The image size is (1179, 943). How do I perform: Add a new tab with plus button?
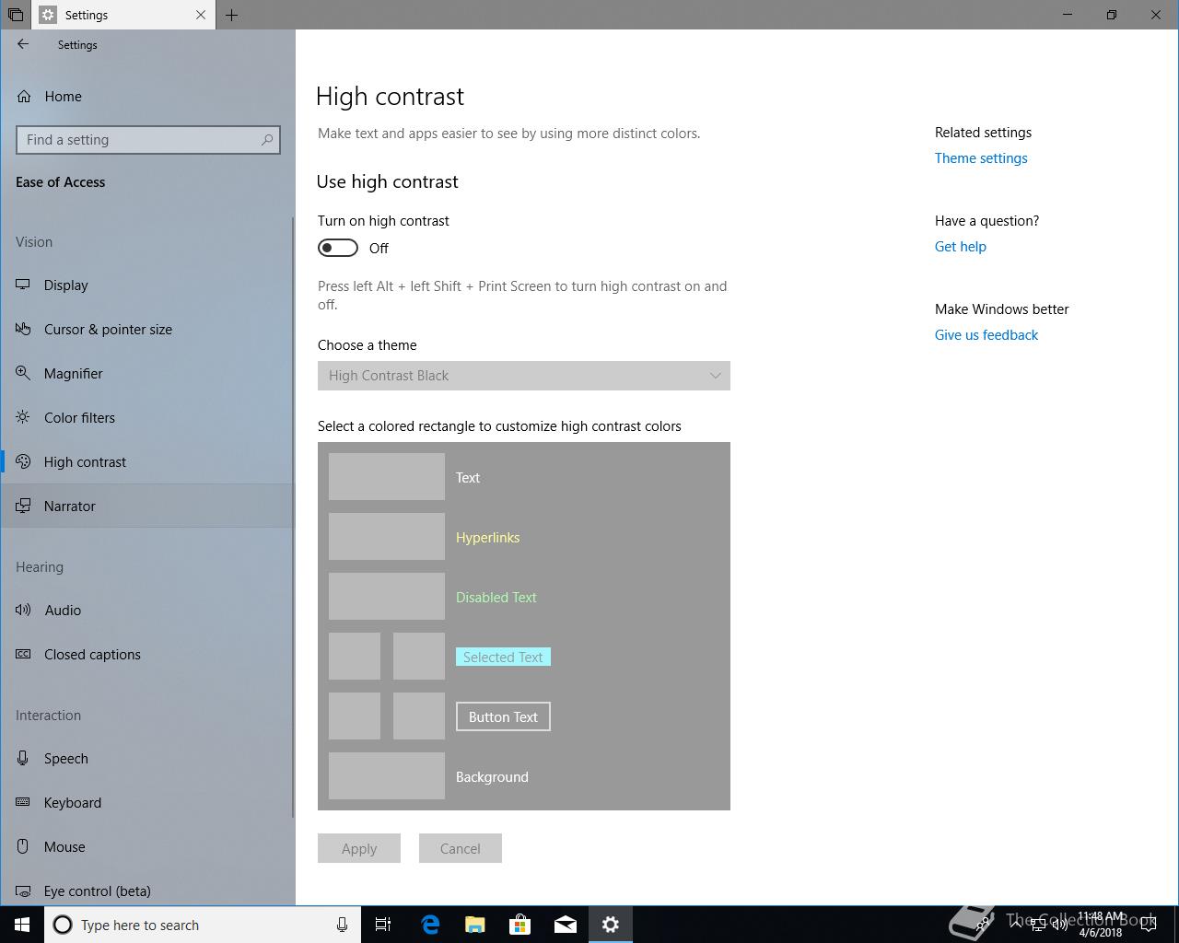pos(232,15)
